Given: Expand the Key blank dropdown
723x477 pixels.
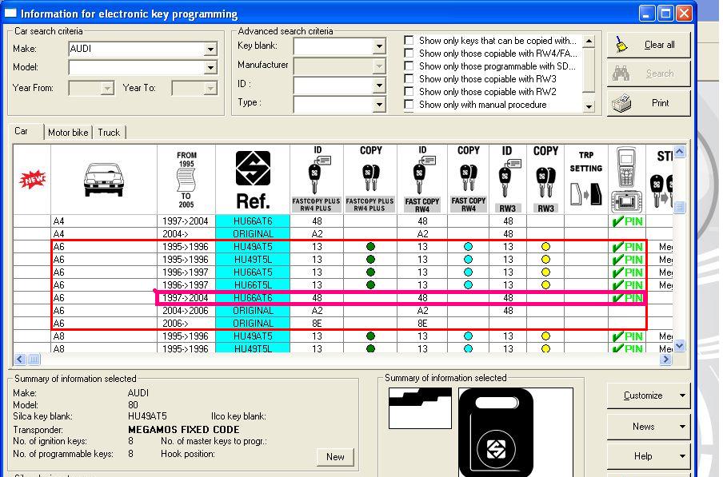Looking at the screenshot, I should click(380, 47).
